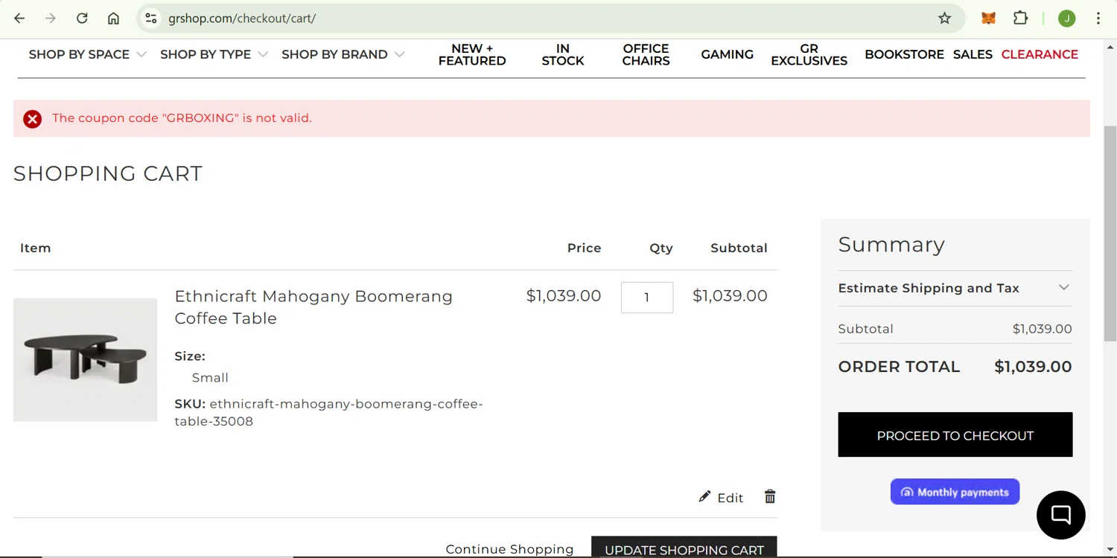Click the red error icon in coupon alert
This screenshot has width=1117, height=558.
(x=32, y=119)
